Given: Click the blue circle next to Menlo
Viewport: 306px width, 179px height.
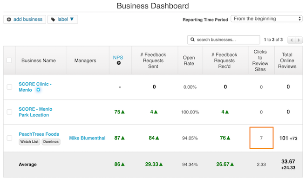Looking at the screenshot, I should pyautogui.click(x=38, y=90).
